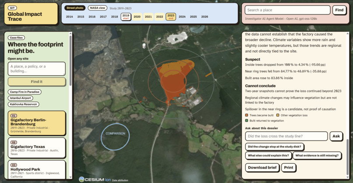The height and width of the screenshot is (183, 353).
Task: Ask 'What else could explain this?'
Action: coord(268,155)
